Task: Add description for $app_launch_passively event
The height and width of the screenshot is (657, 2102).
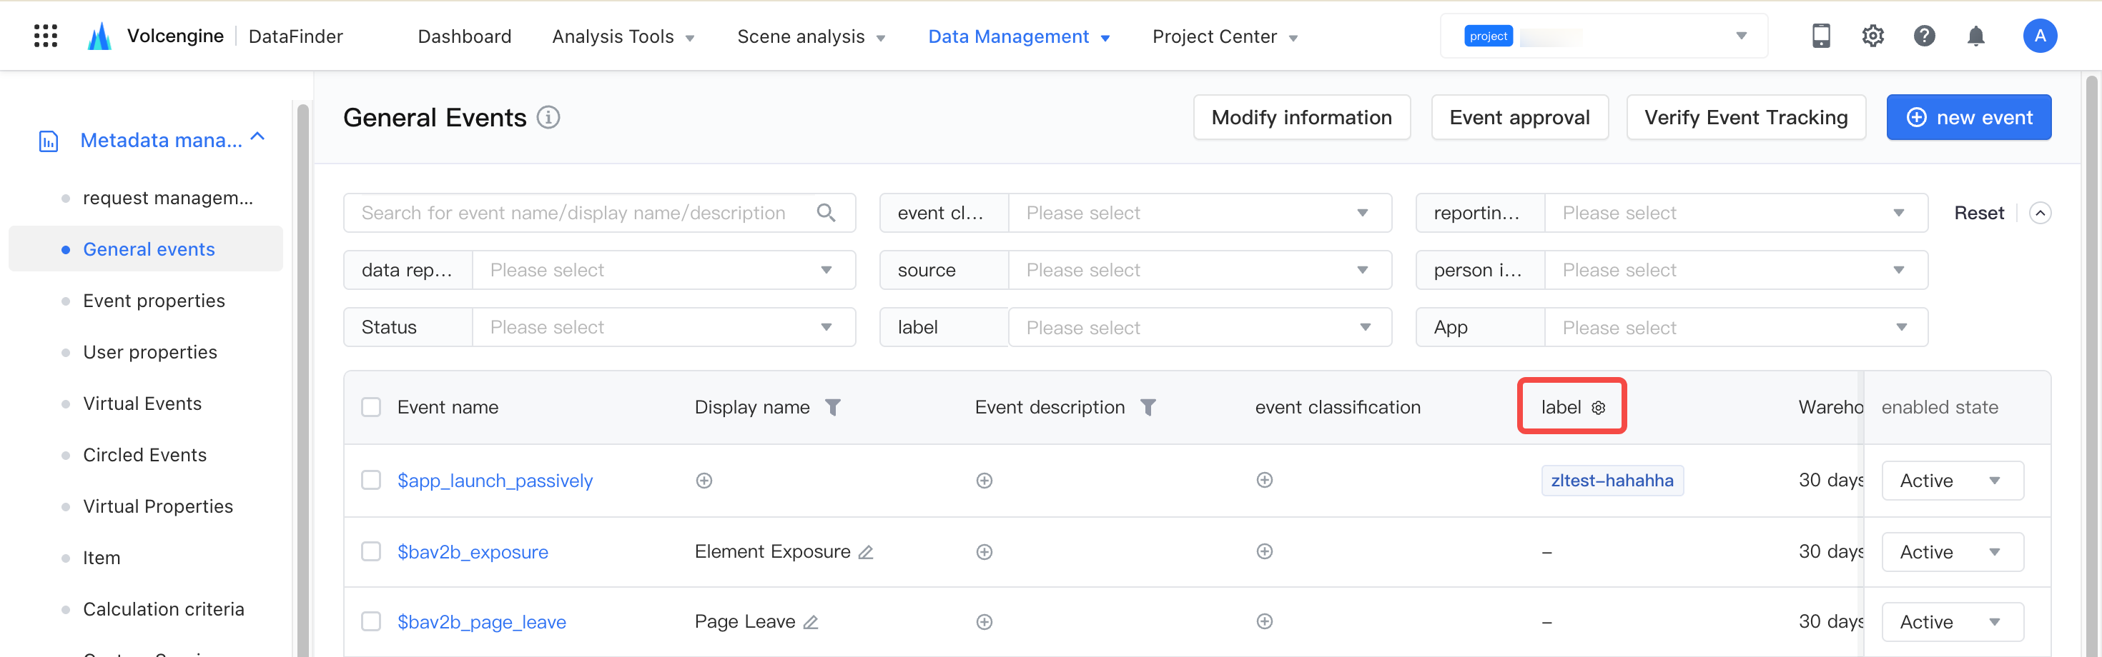Action: click(984, 481)
